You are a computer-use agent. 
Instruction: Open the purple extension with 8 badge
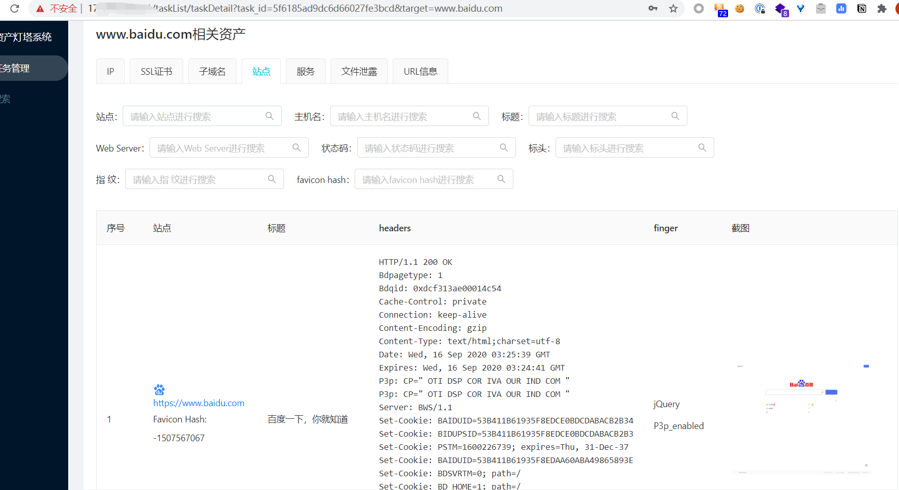pyautogui.click(x=781, y=9)
